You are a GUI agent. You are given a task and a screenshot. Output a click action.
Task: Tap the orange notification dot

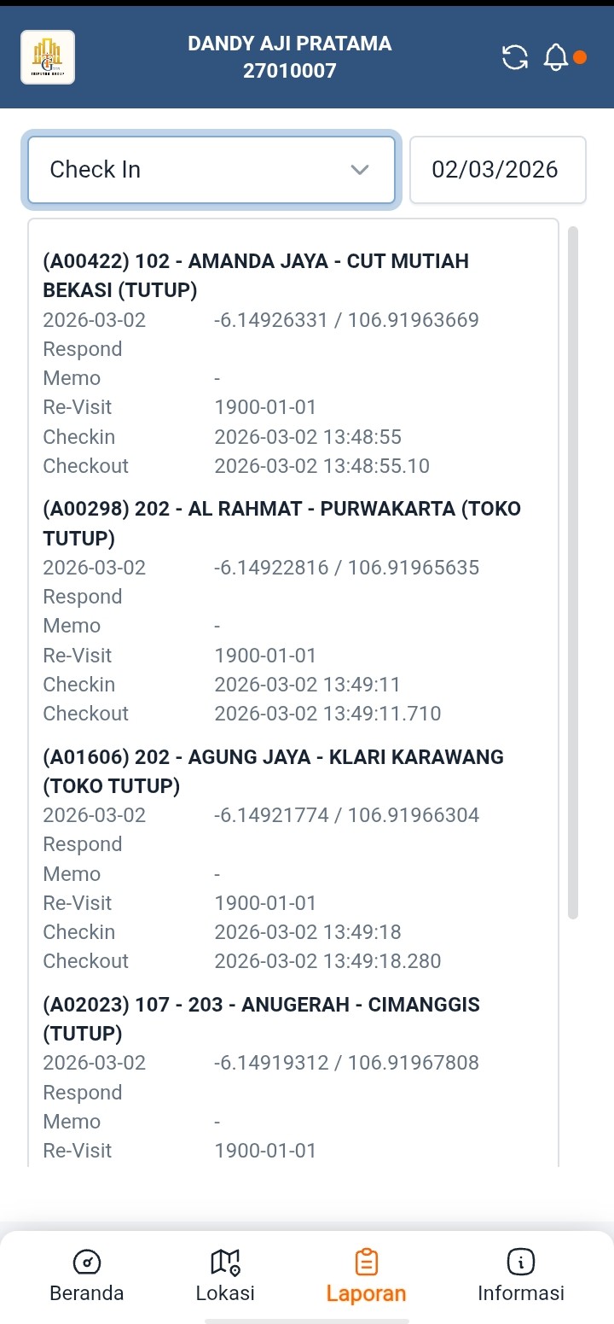[580, 57]
